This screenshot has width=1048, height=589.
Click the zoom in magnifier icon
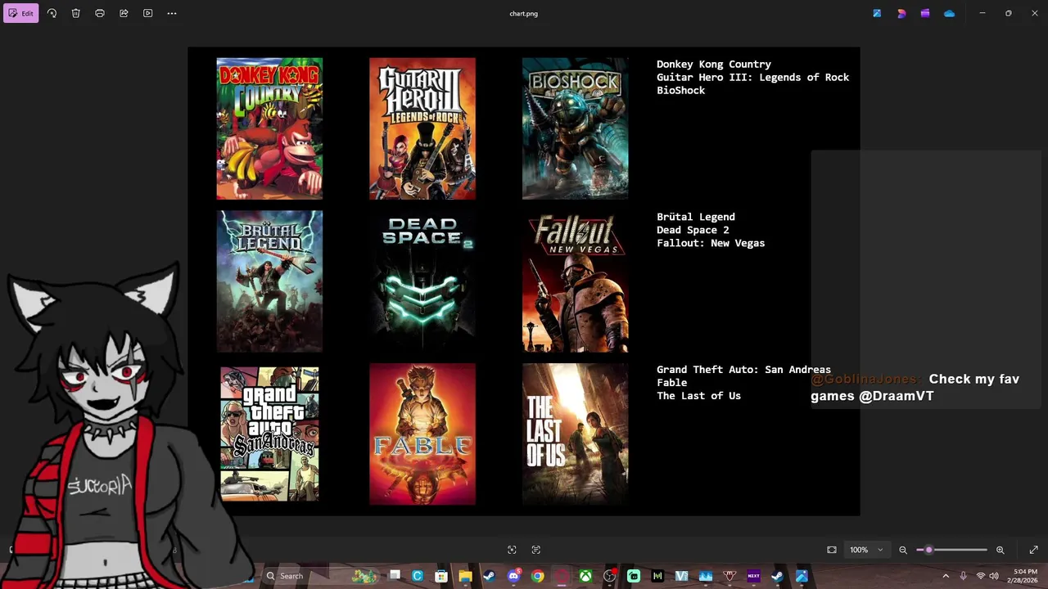1000,550
